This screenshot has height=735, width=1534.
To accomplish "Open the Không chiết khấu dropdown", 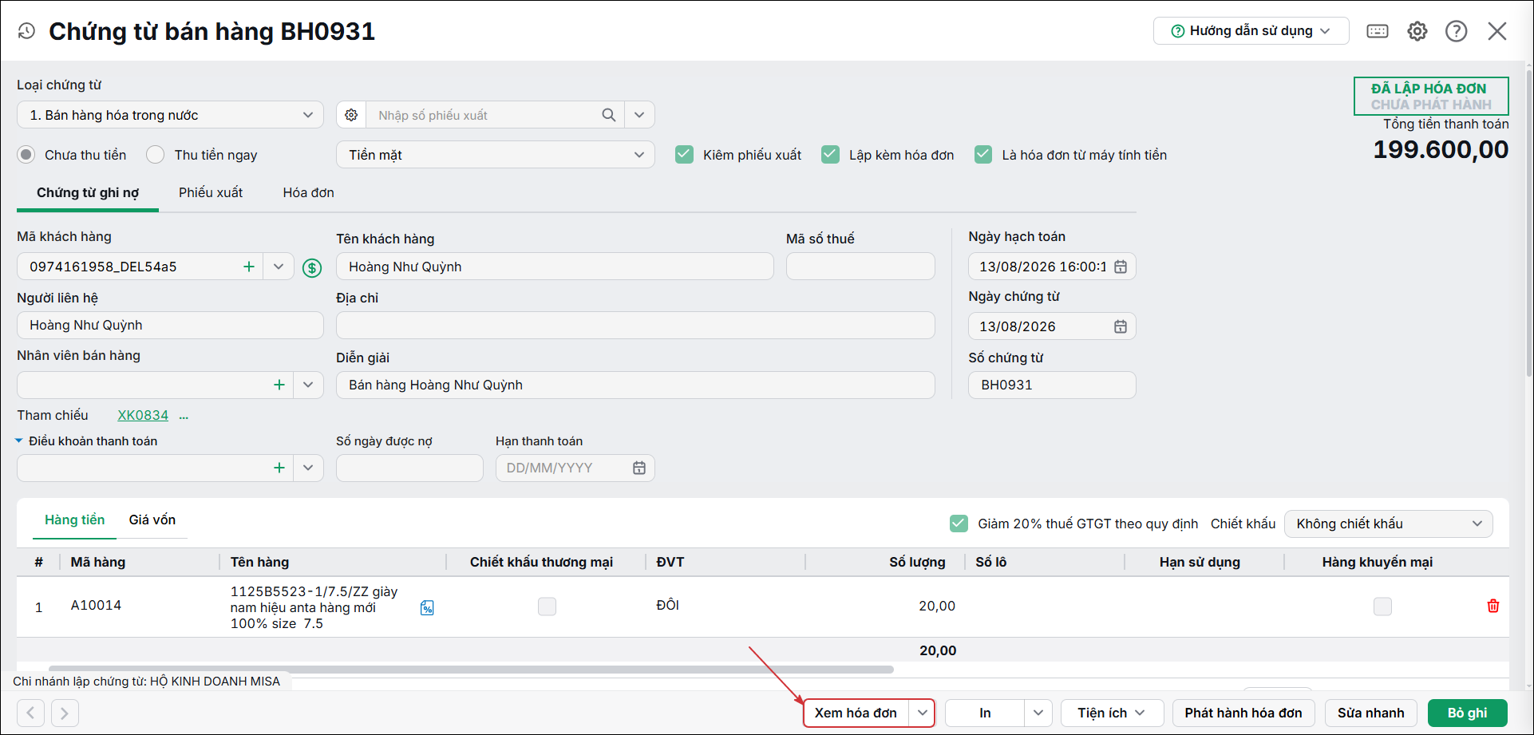I will click(x=1389, y=524).
